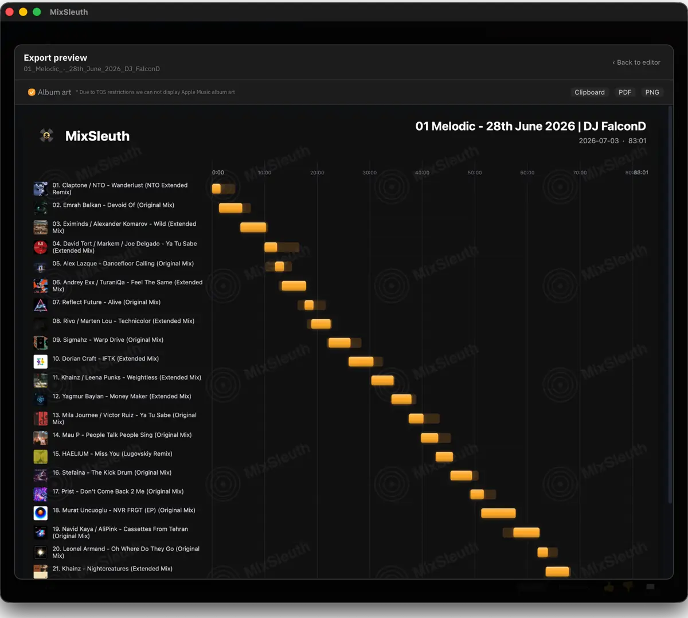Click album art for Mila Journee Ya Tu Sabe
Screen dimensions: 688x618
coord(40,418)
